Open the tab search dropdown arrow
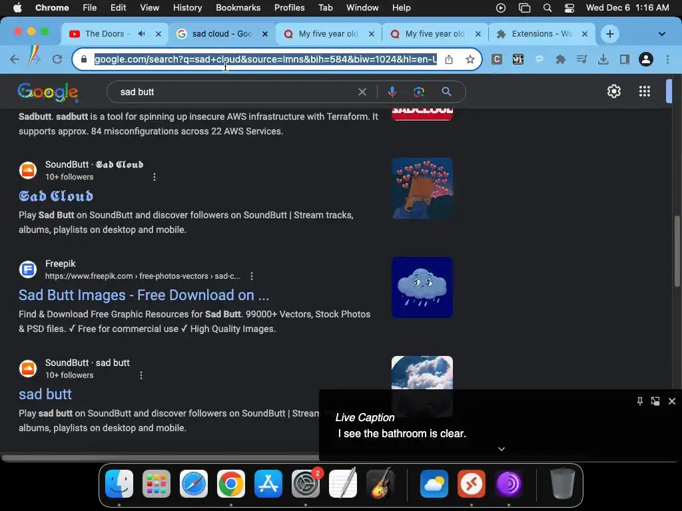 coord(661,34)
